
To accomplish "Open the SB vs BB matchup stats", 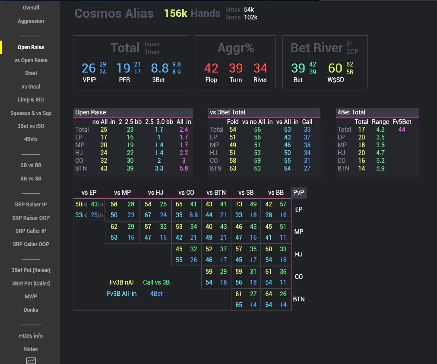I will (31, 165).
